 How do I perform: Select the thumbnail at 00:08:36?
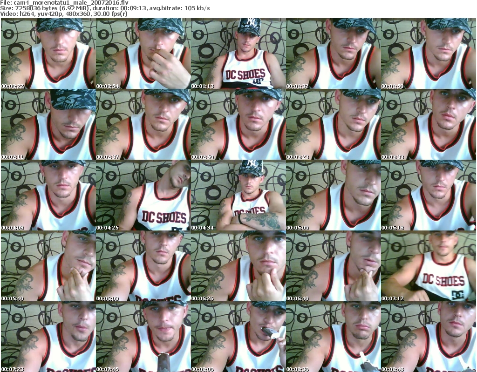[x=334, y=337]
